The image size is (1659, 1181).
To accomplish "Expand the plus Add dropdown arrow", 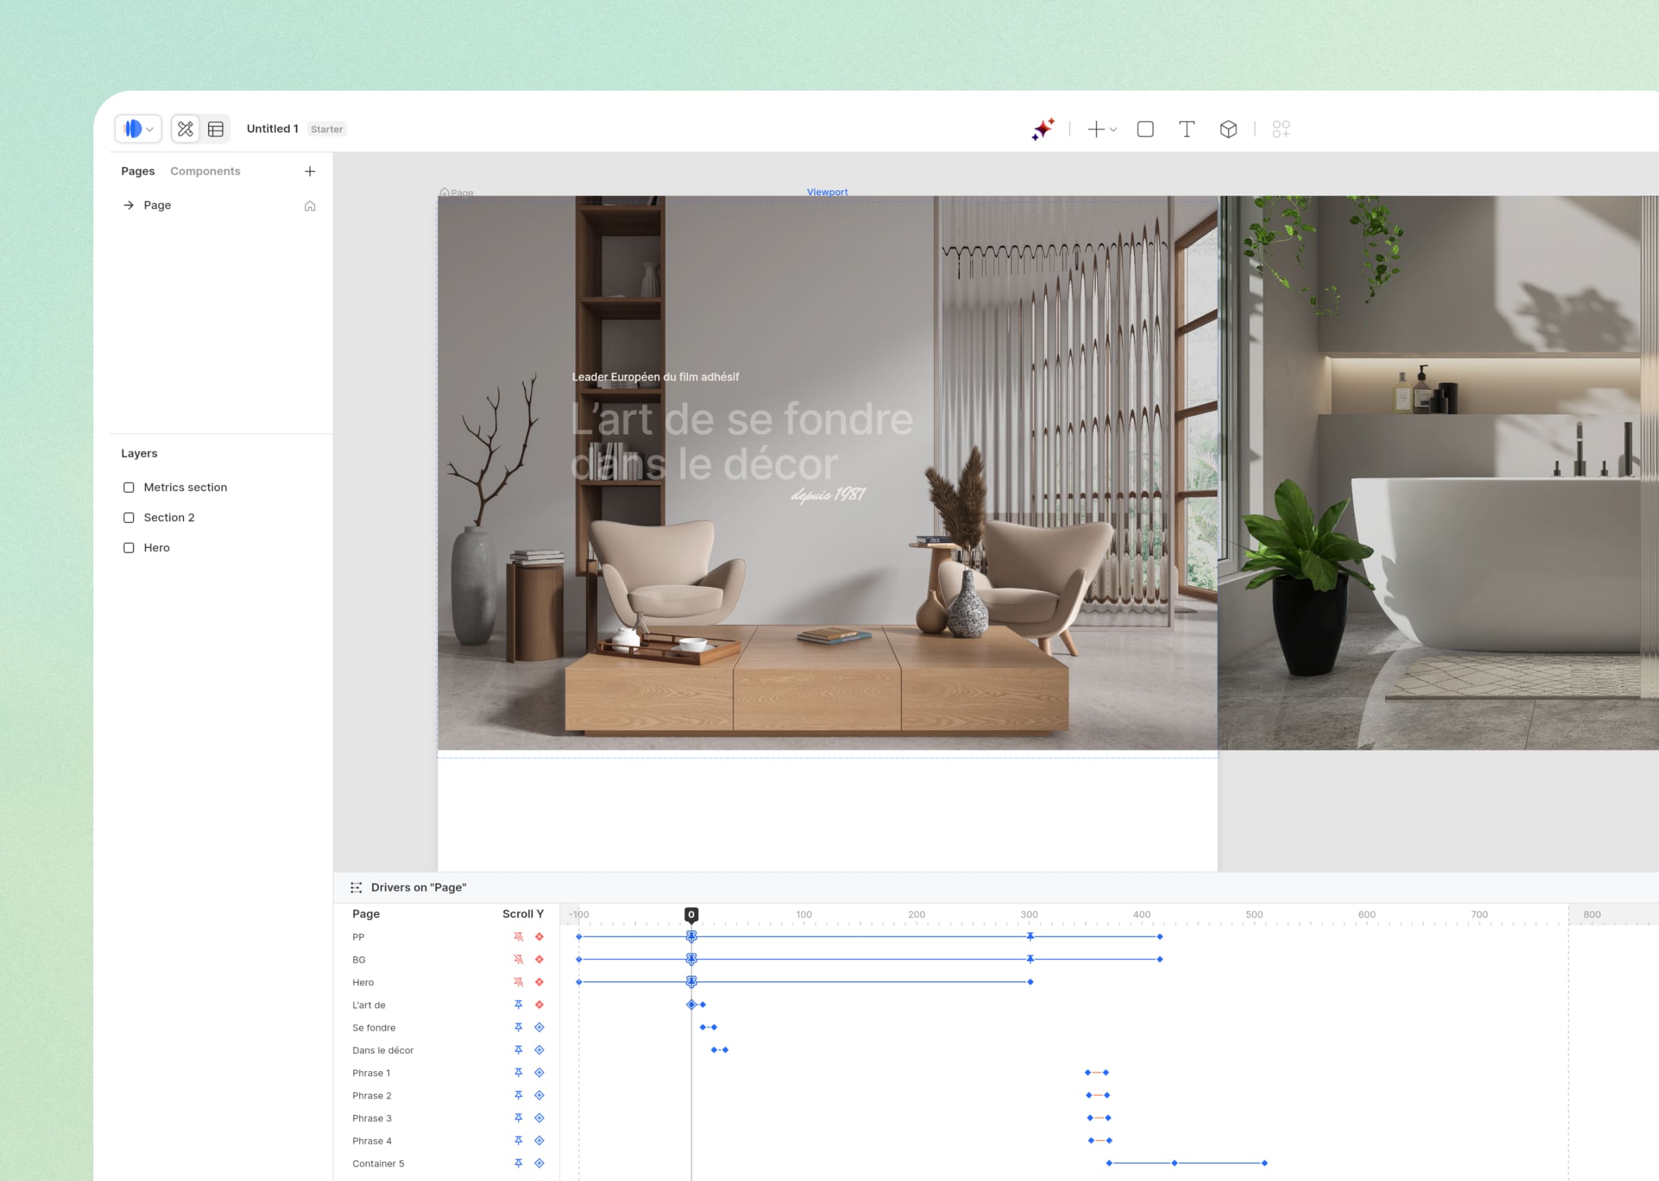I will 1113,130.
